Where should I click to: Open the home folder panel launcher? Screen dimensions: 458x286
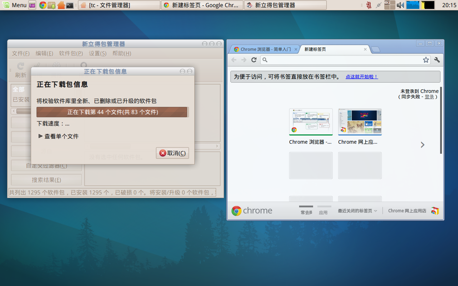(x=61, y=5)
